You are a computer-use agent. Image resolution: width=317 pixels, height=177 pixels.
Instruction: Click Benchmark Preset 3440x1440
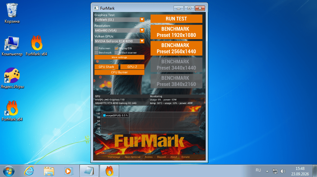tap(176, 65)
